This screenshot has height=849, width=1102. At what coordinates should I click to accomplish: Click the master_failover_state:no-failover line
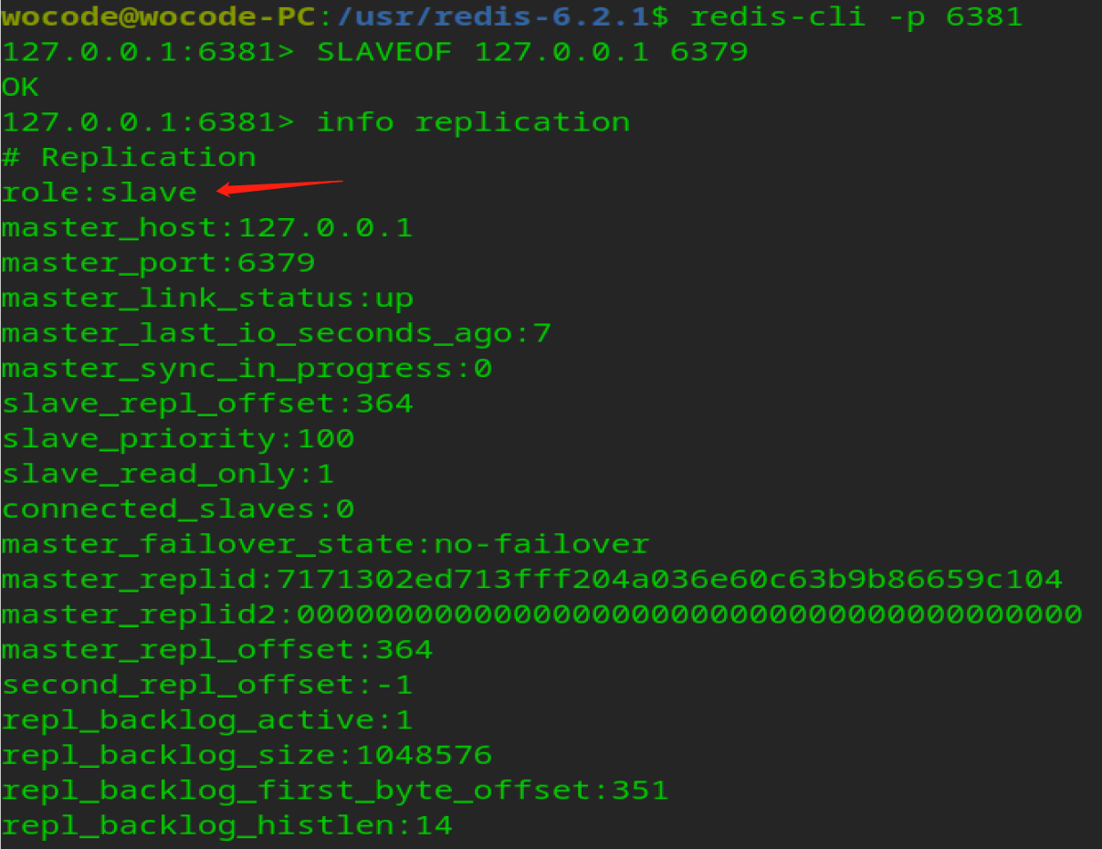point(325,545)
